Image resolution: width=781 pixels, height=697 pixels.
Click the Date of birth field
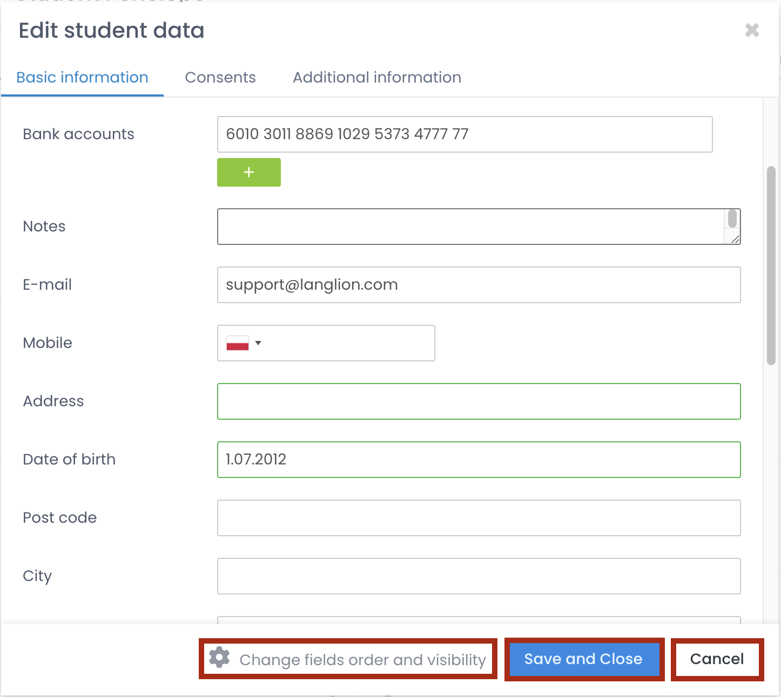(x=479, y=460)
